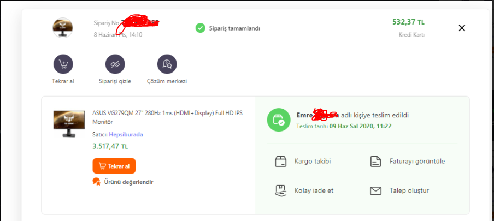Close the order details panel
The height and width of the screenshot is (221, 494).
(462, 28)
